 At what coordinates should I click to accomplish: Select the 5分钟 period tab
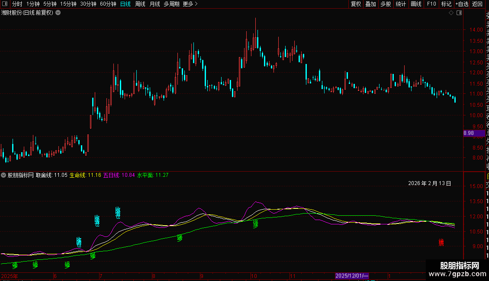50,4
